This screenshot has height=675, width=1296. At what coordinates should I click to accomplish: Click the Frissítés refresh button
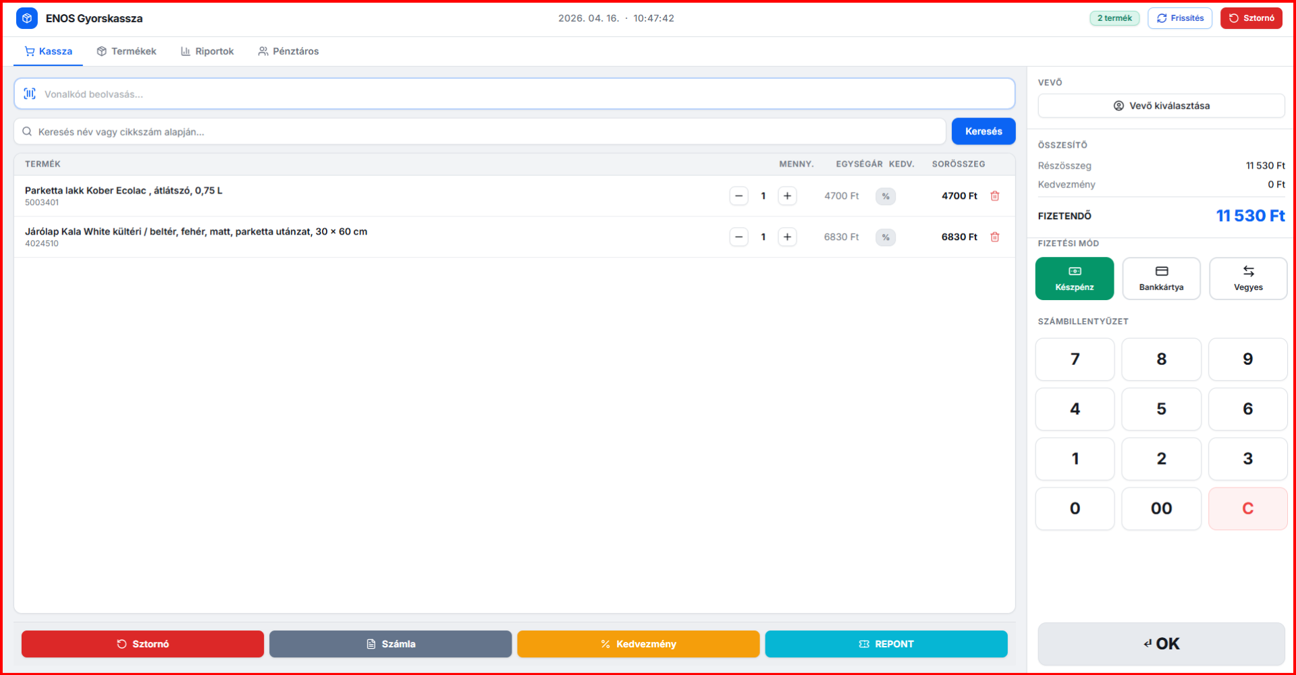pos(1179,18)
